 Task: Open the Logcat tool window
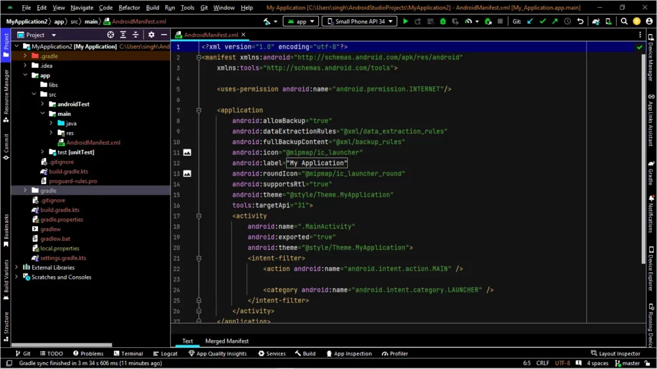tap(166, 354)
